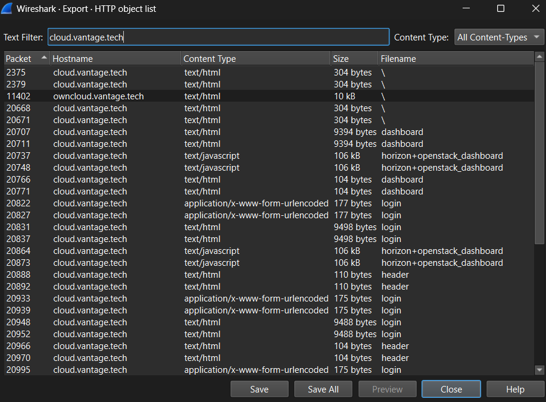Sort by the Packet column header
The image size is (546, 402).
27,58
